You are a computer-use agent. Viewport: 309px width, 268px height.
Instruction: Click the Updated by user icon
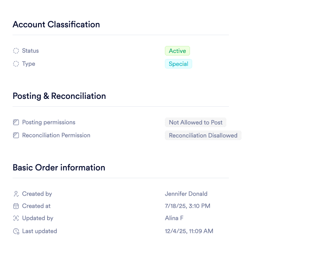pos(16,218)
